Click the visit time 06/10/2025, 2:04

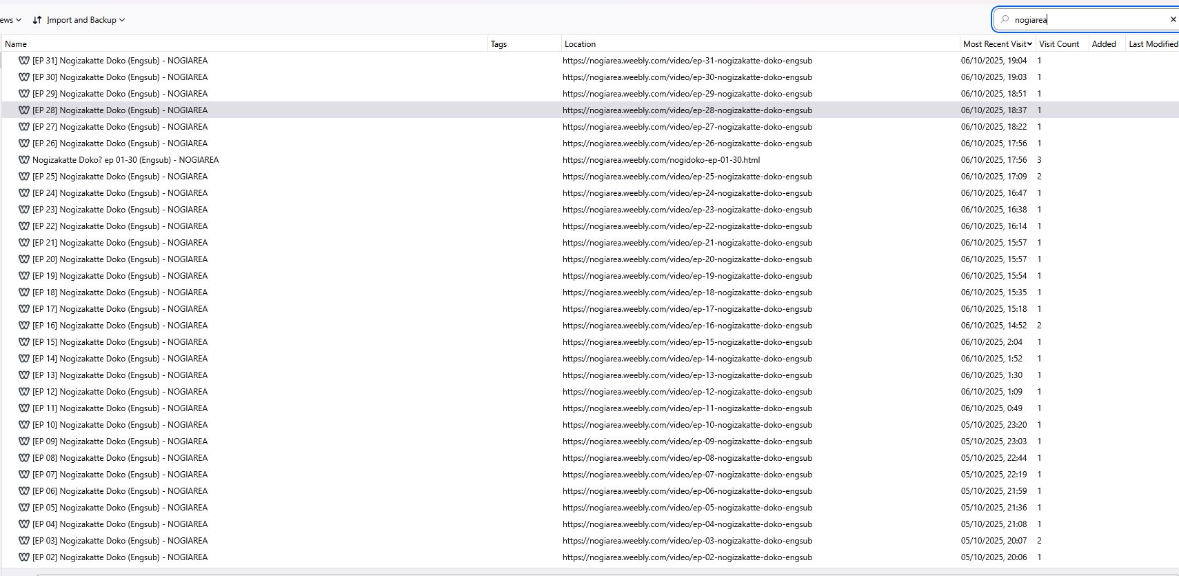(x=991, y=342)
